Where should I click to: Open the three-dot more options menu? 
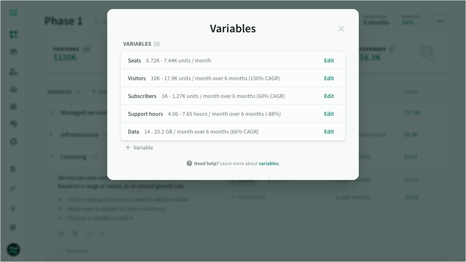pyautogui.click(x=440, y=21)
